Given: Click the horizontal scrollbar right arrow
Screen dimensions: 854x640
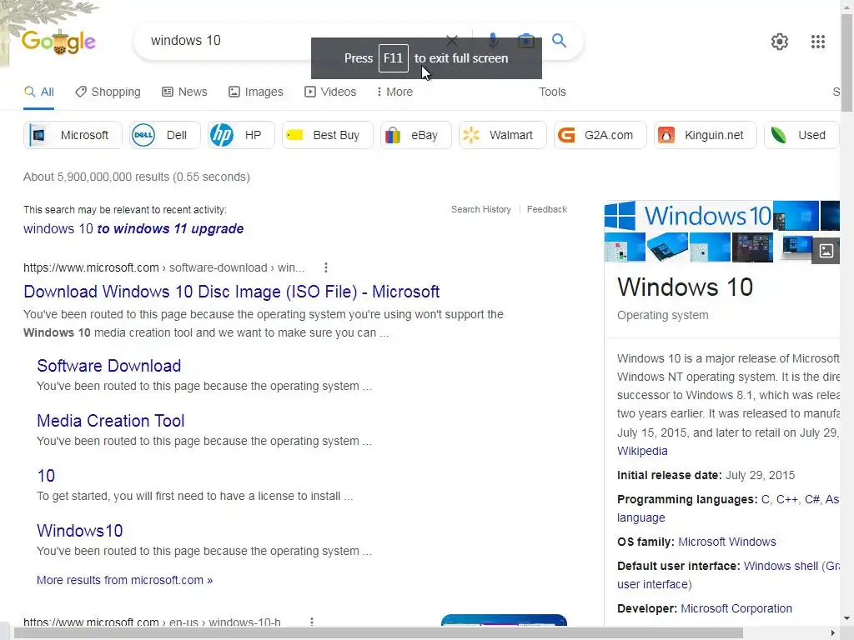Looking at the screenshot, I should coord(832,633).
